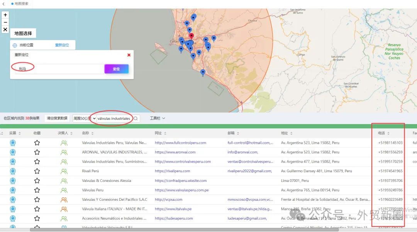417x232 pixels.
Task: Click the location input containing 利马
Action: (59, 69)
